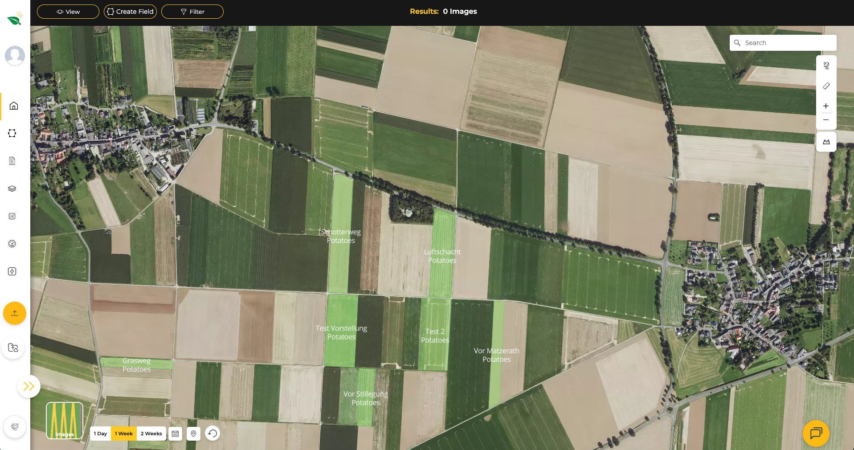Select the 1 Day time range
The width and height of the screenshot is (854, 450).
coord(100,434)
